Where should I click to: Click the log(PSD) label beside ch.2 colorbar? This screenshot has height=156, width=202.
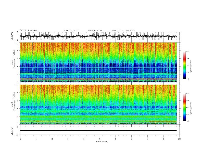point(191,108)
